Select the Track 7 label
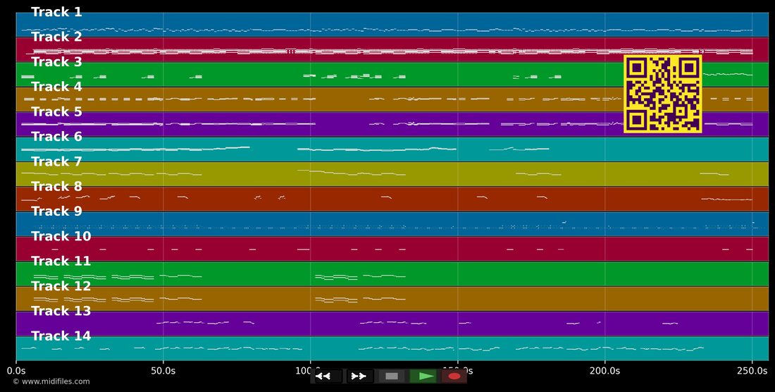 point(56,161)
